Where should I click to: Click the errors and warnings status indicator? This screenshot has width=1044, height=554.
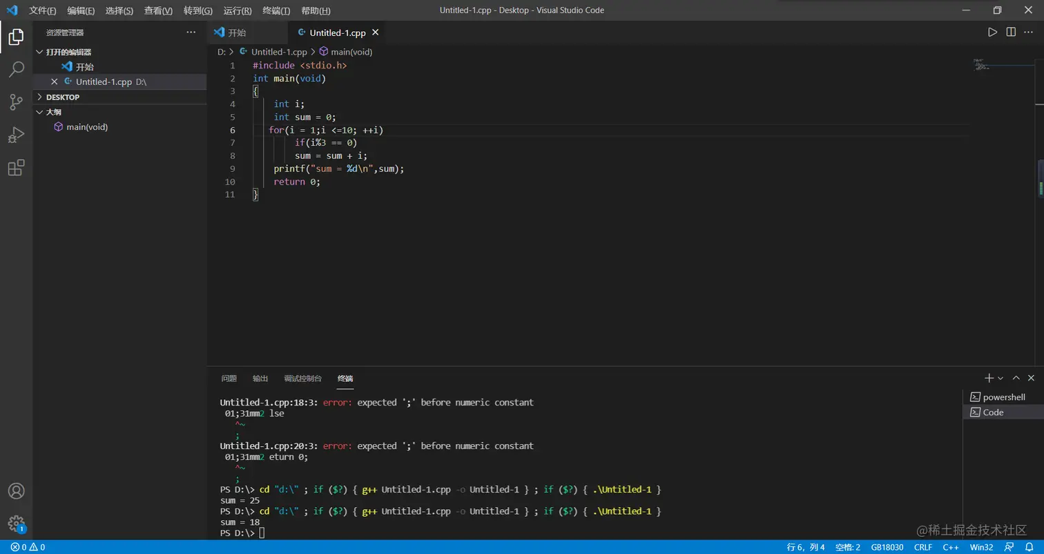[28, 547]
